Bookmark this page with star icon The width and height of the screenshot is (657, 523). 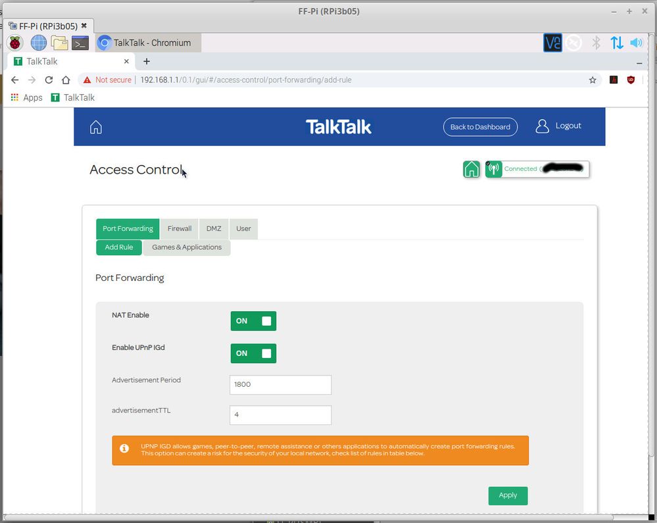pyautogui.click(x=593, y=80)
